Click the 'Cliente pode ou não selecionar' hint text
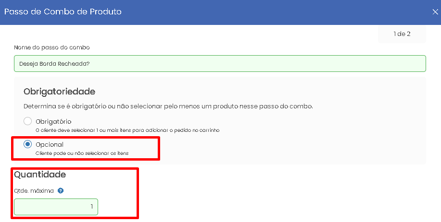The height and width of the screenshot is (222, 441). (x=82, y=153)
